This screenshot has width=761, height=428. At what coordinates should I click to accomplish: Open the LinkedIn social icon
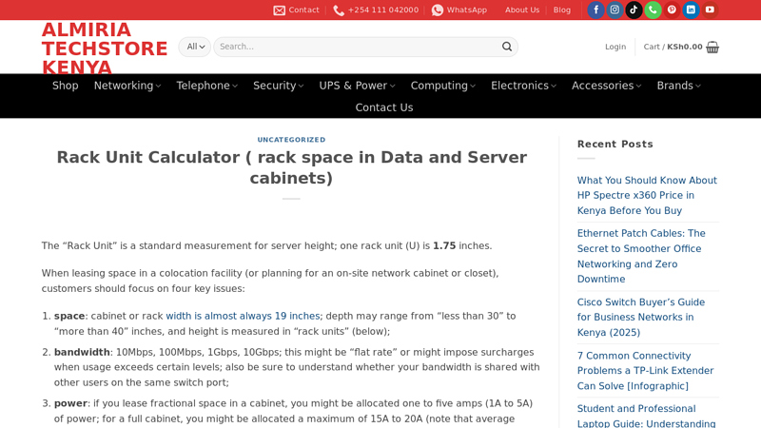[691, 10]
